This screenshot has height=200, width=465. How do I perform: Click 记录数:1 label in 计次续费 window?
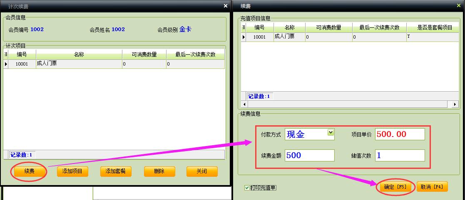tap(21, 154)
